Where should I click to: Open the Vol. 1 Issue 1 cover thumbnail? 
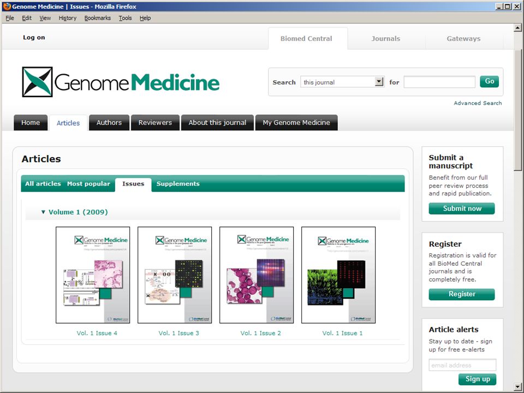[338, 275]
